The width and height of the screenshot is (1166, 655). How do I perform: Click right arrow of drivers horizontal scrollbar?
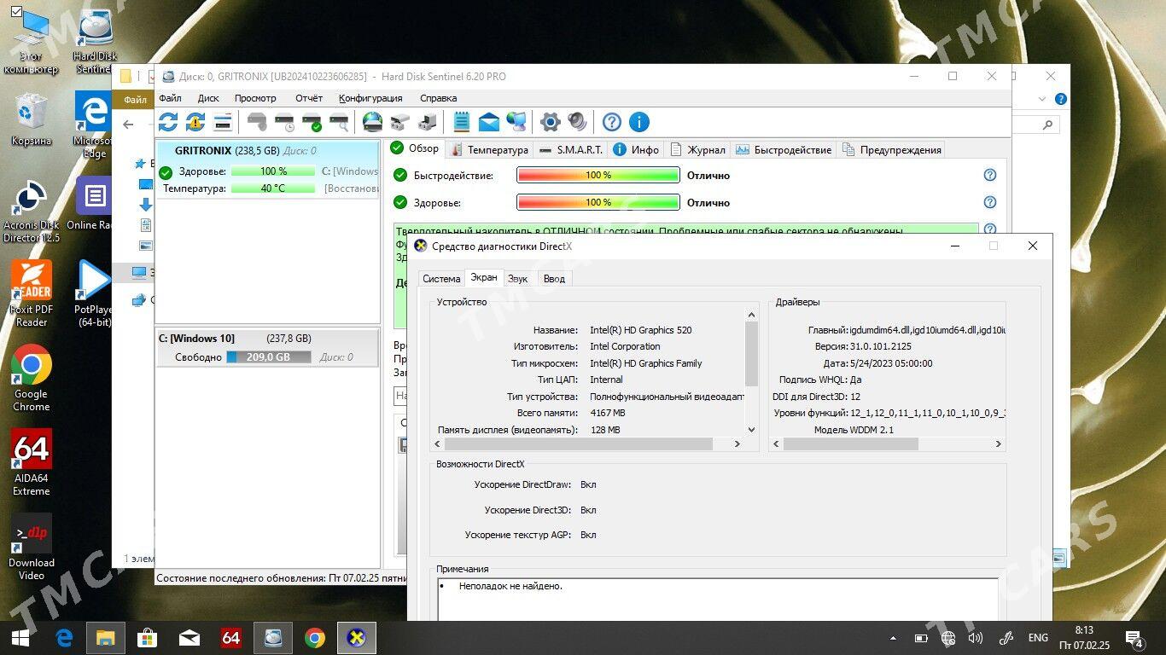pyautogui.click(x=998, y=444)
